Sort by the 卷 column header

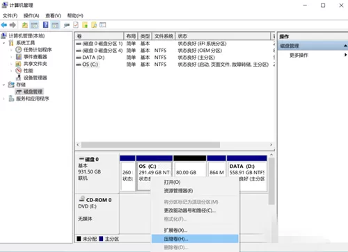[x=100, y=36]
